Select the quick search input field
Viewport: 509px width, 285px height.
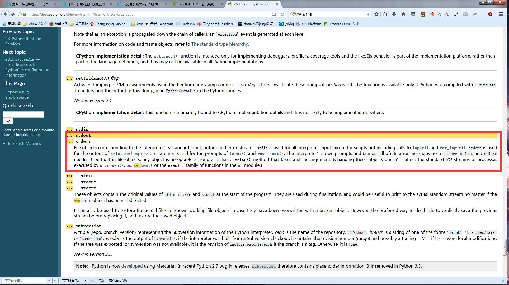pos(23,114)
